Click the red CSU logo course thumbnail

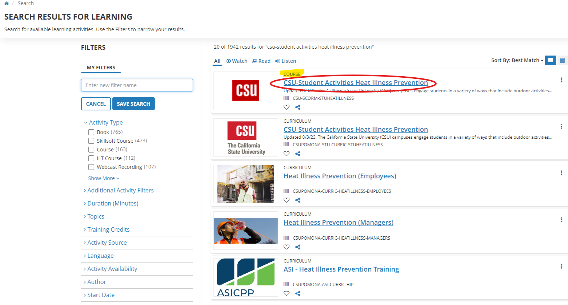(246, 91)
